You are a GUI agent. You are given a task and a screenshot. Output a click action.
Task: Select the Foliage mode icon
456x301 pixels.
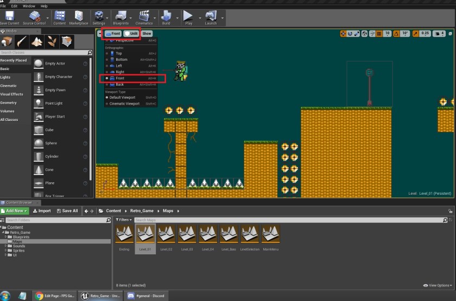click(x=52, y=42)
